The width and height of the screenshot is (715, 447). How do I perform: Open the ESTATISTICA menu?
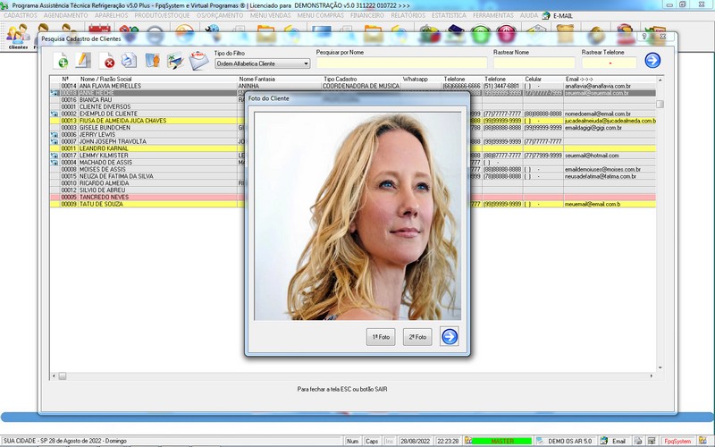tap(449, 15)
